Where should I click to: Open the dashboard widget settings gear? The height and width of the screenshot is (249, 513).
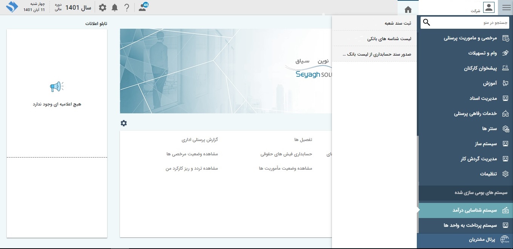point(124,123)
